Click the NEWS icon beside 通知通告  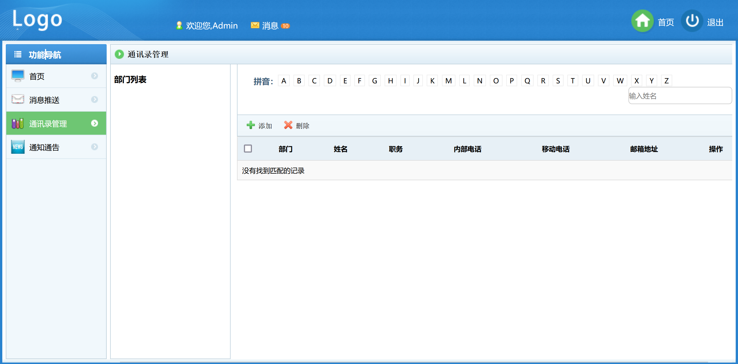18,147
